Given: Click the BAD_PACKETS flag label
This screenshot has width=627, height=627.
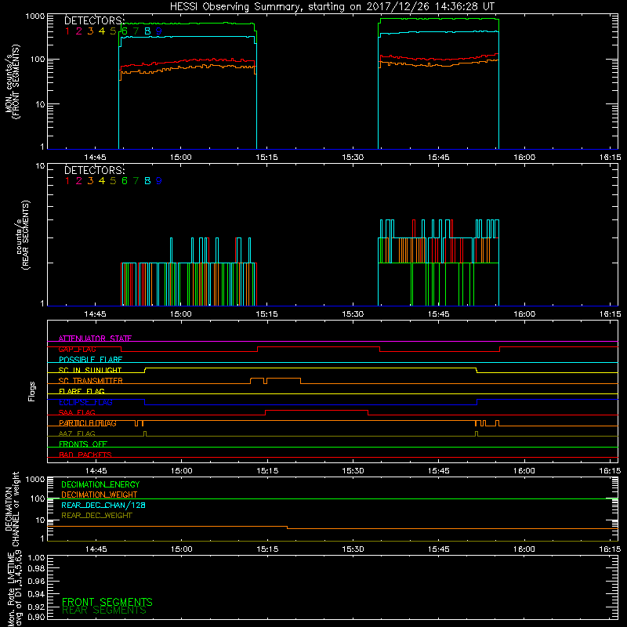Looking at the screenshot, I should 85,455.
